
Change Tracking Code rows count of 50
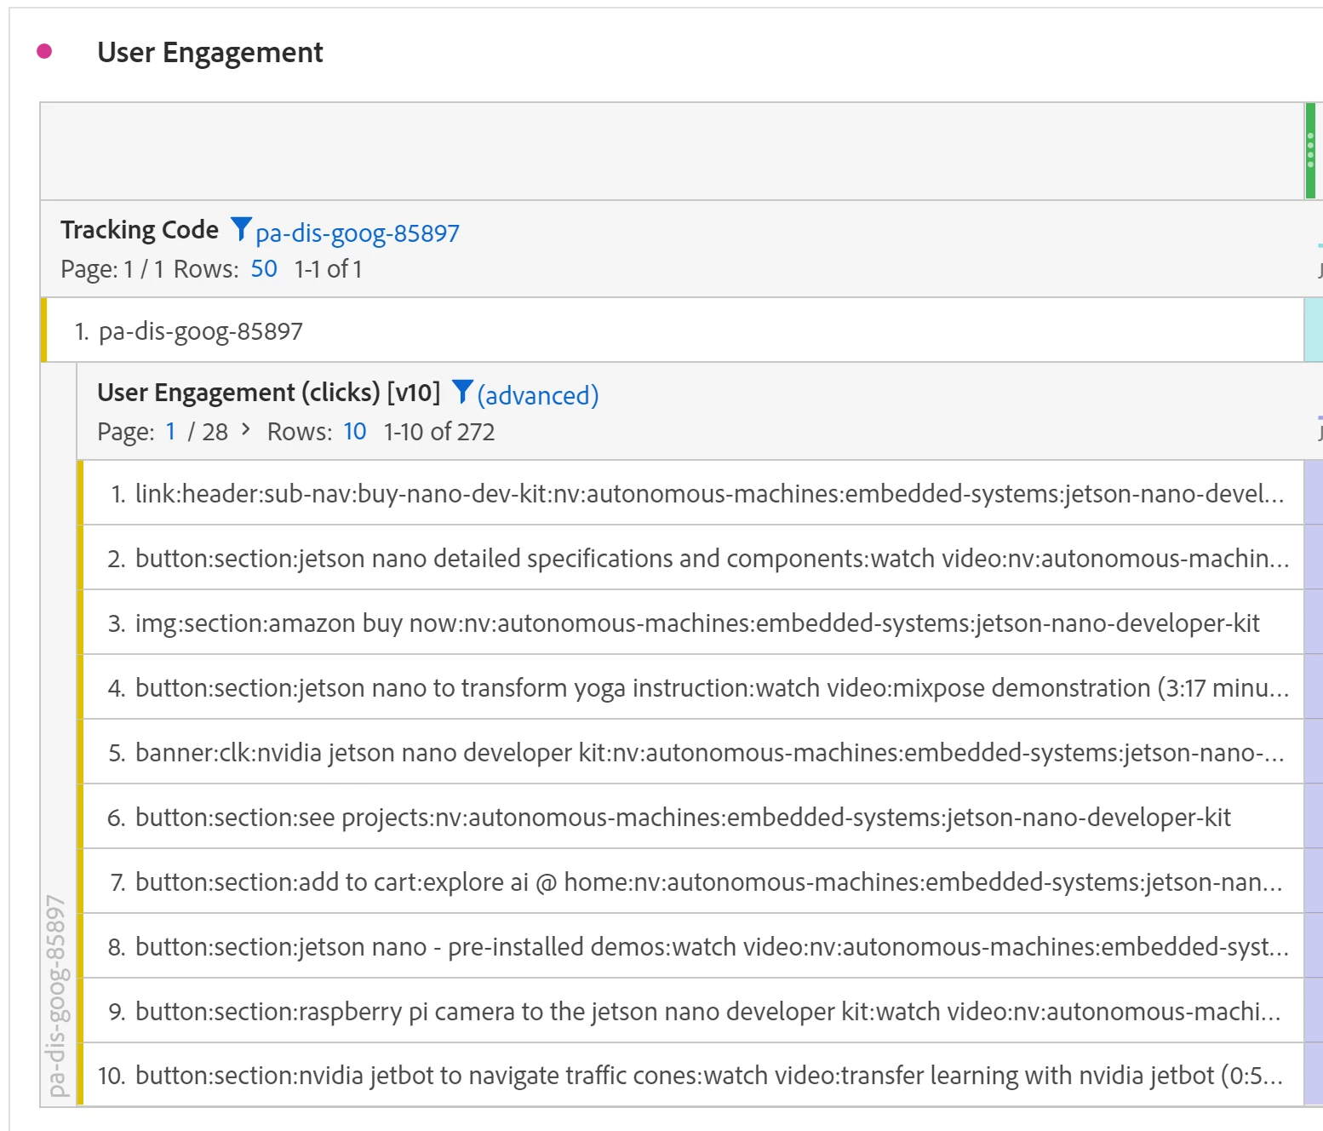(264, 269)
